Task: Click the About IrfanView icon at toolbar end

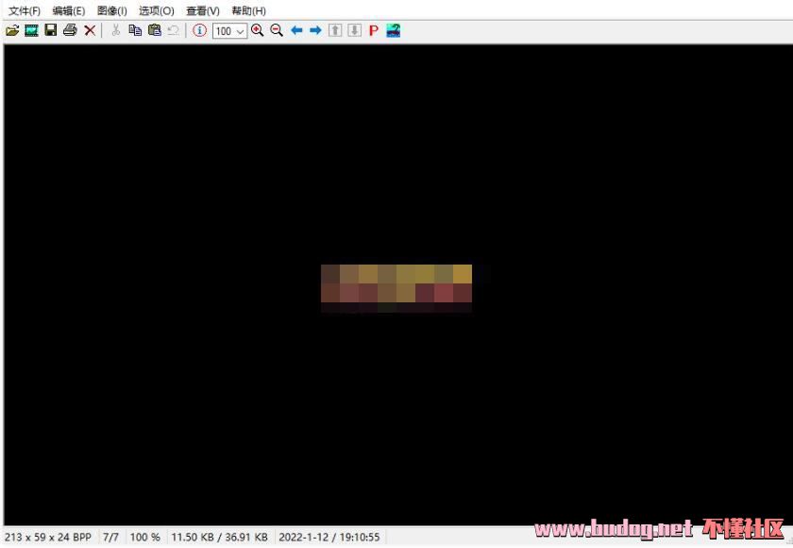Action: tap(394, 30)
